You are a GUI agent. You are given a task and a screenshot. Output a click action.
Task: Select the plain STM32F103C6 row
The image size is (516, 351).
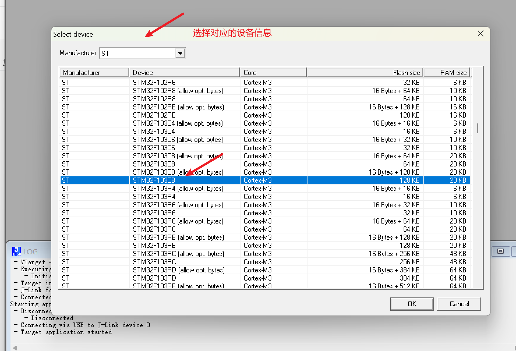265,148
